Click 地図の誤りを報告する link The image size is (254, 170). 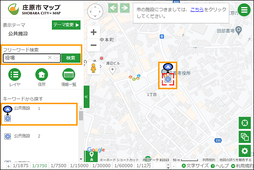pos(235,160)
